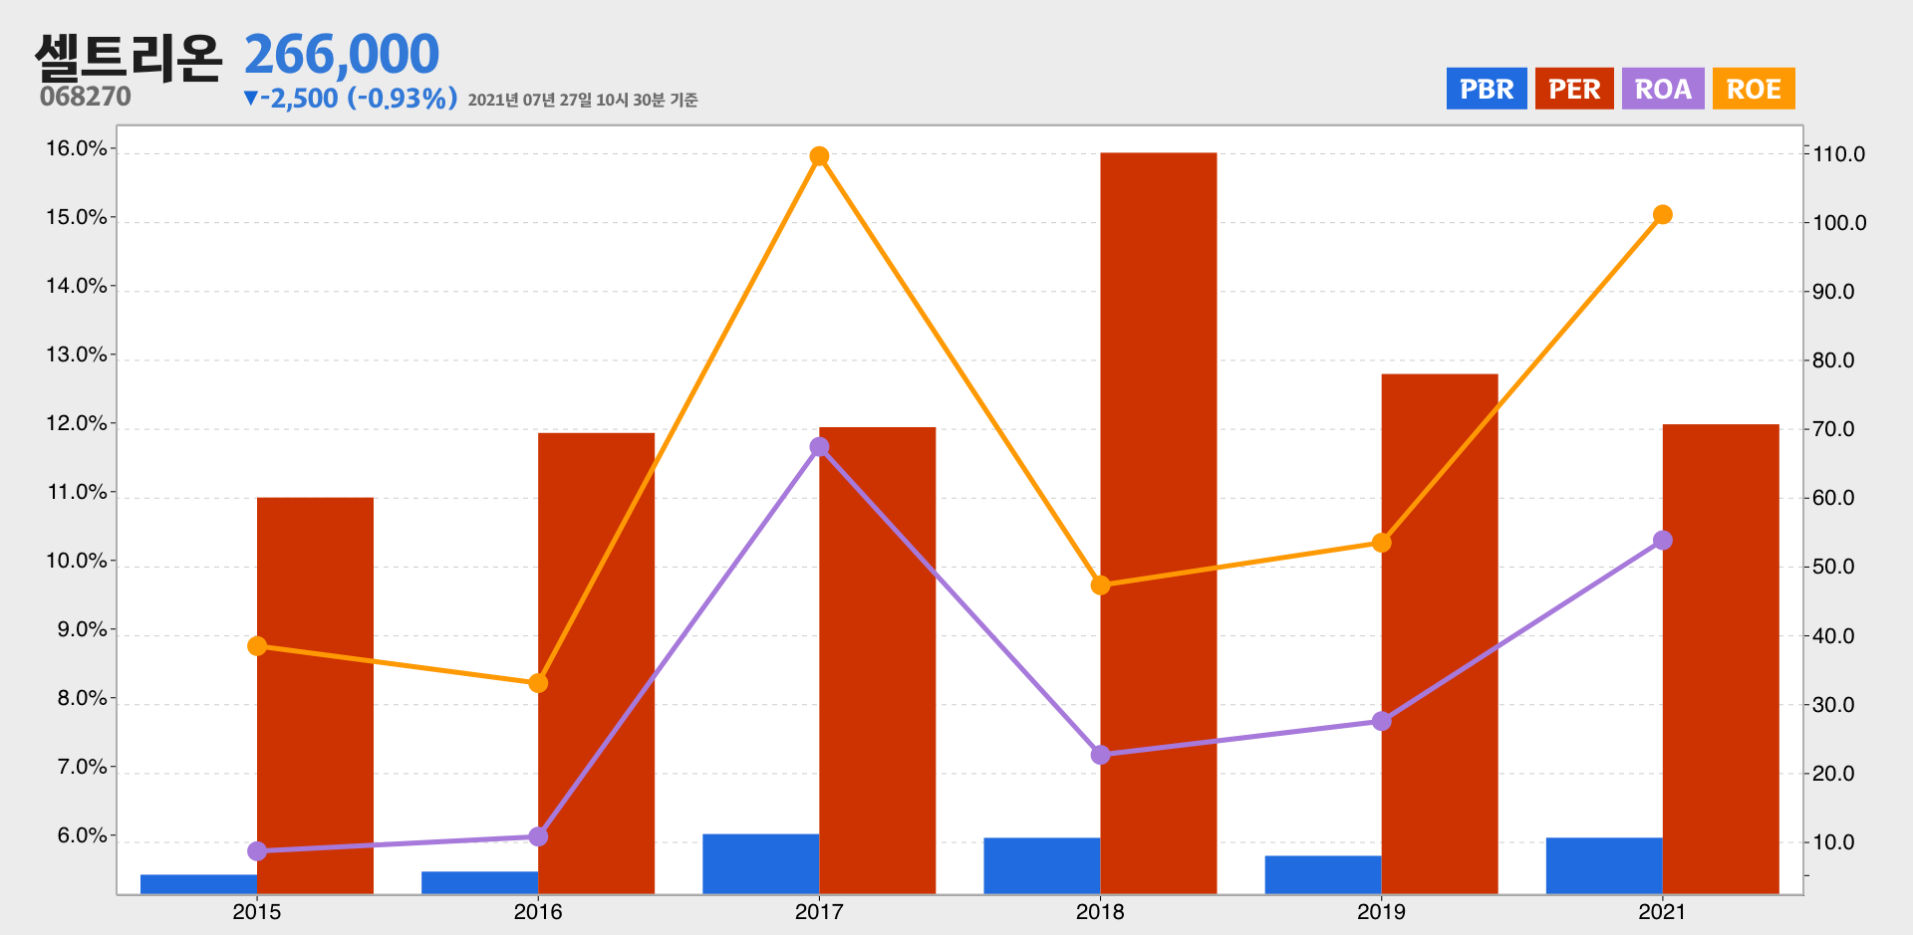
Task: Click the -2,500 (-0.93%) price change
Action: (351, 98)
